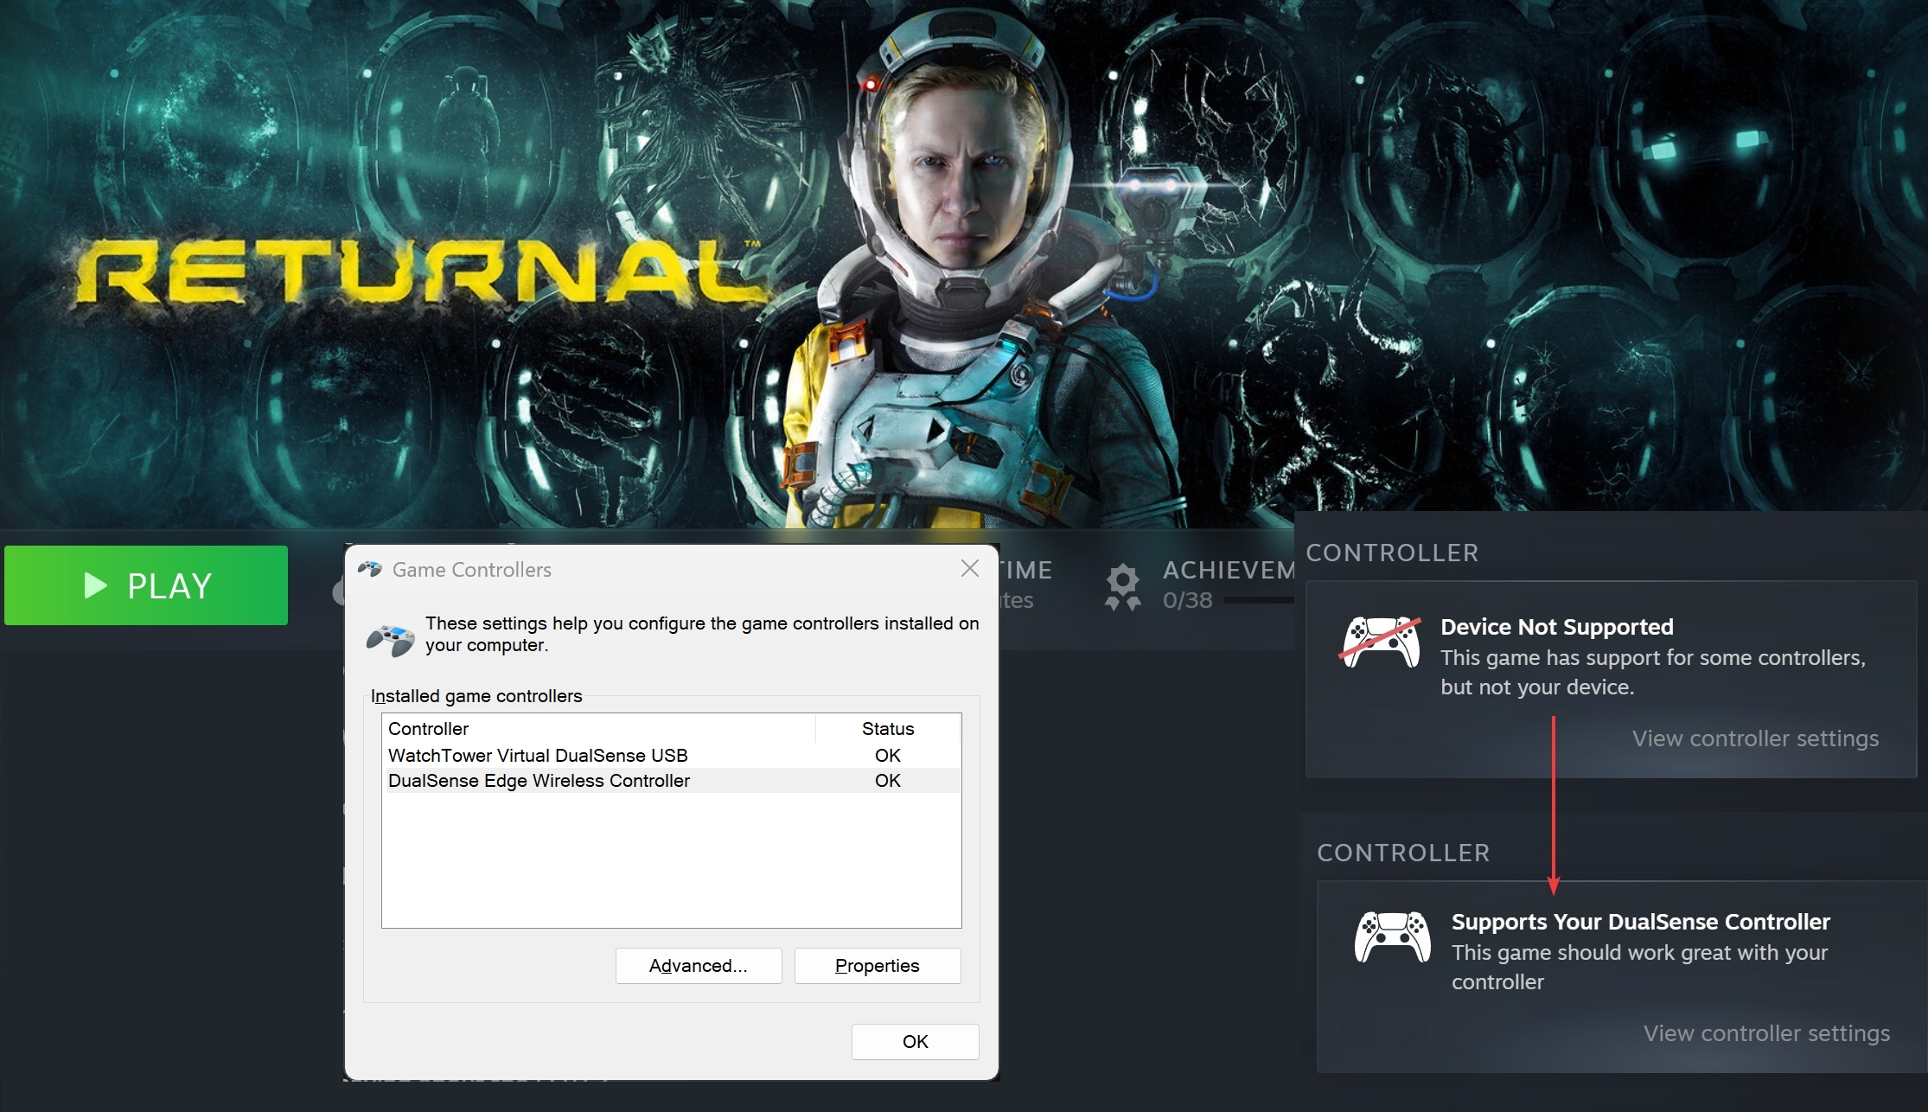Click the 0/38 achievements progress bar
The image size is (1928, 1112).
coord(1258,600)
